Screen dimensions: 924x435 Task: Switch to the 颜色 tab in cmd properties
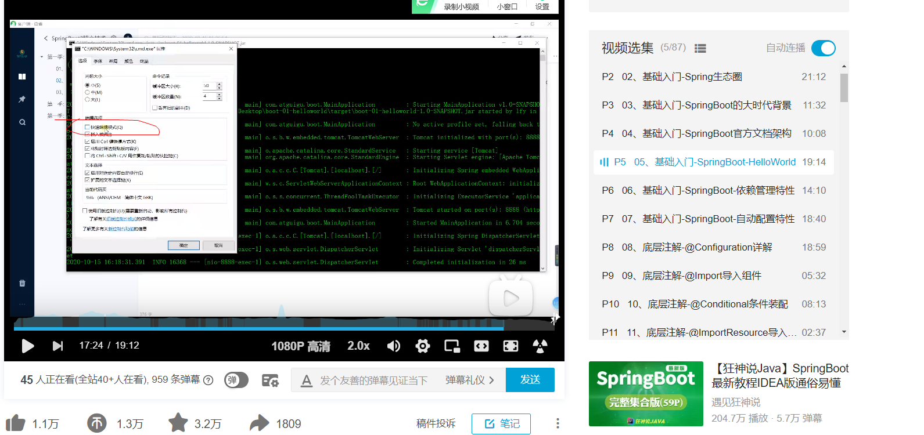coord(129,61)
